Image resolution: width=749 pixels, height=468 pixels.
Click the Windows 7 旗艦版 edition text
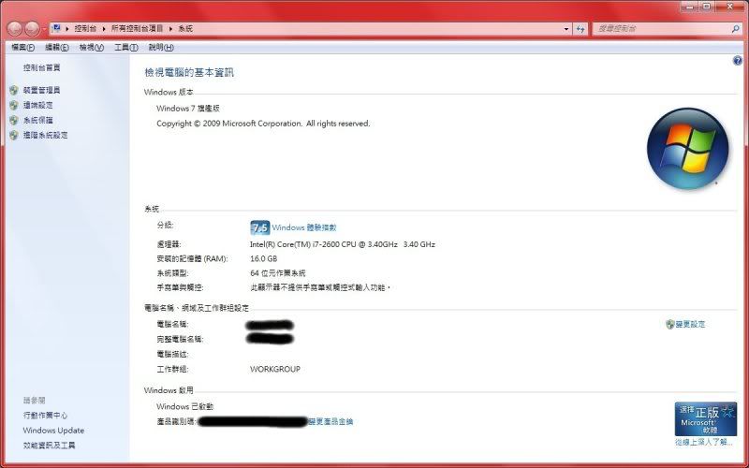188,109
